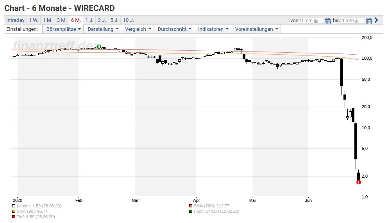Click the 'Einstellungen:' label
This screenshot has width=388, height=223.
pos(22,29)
